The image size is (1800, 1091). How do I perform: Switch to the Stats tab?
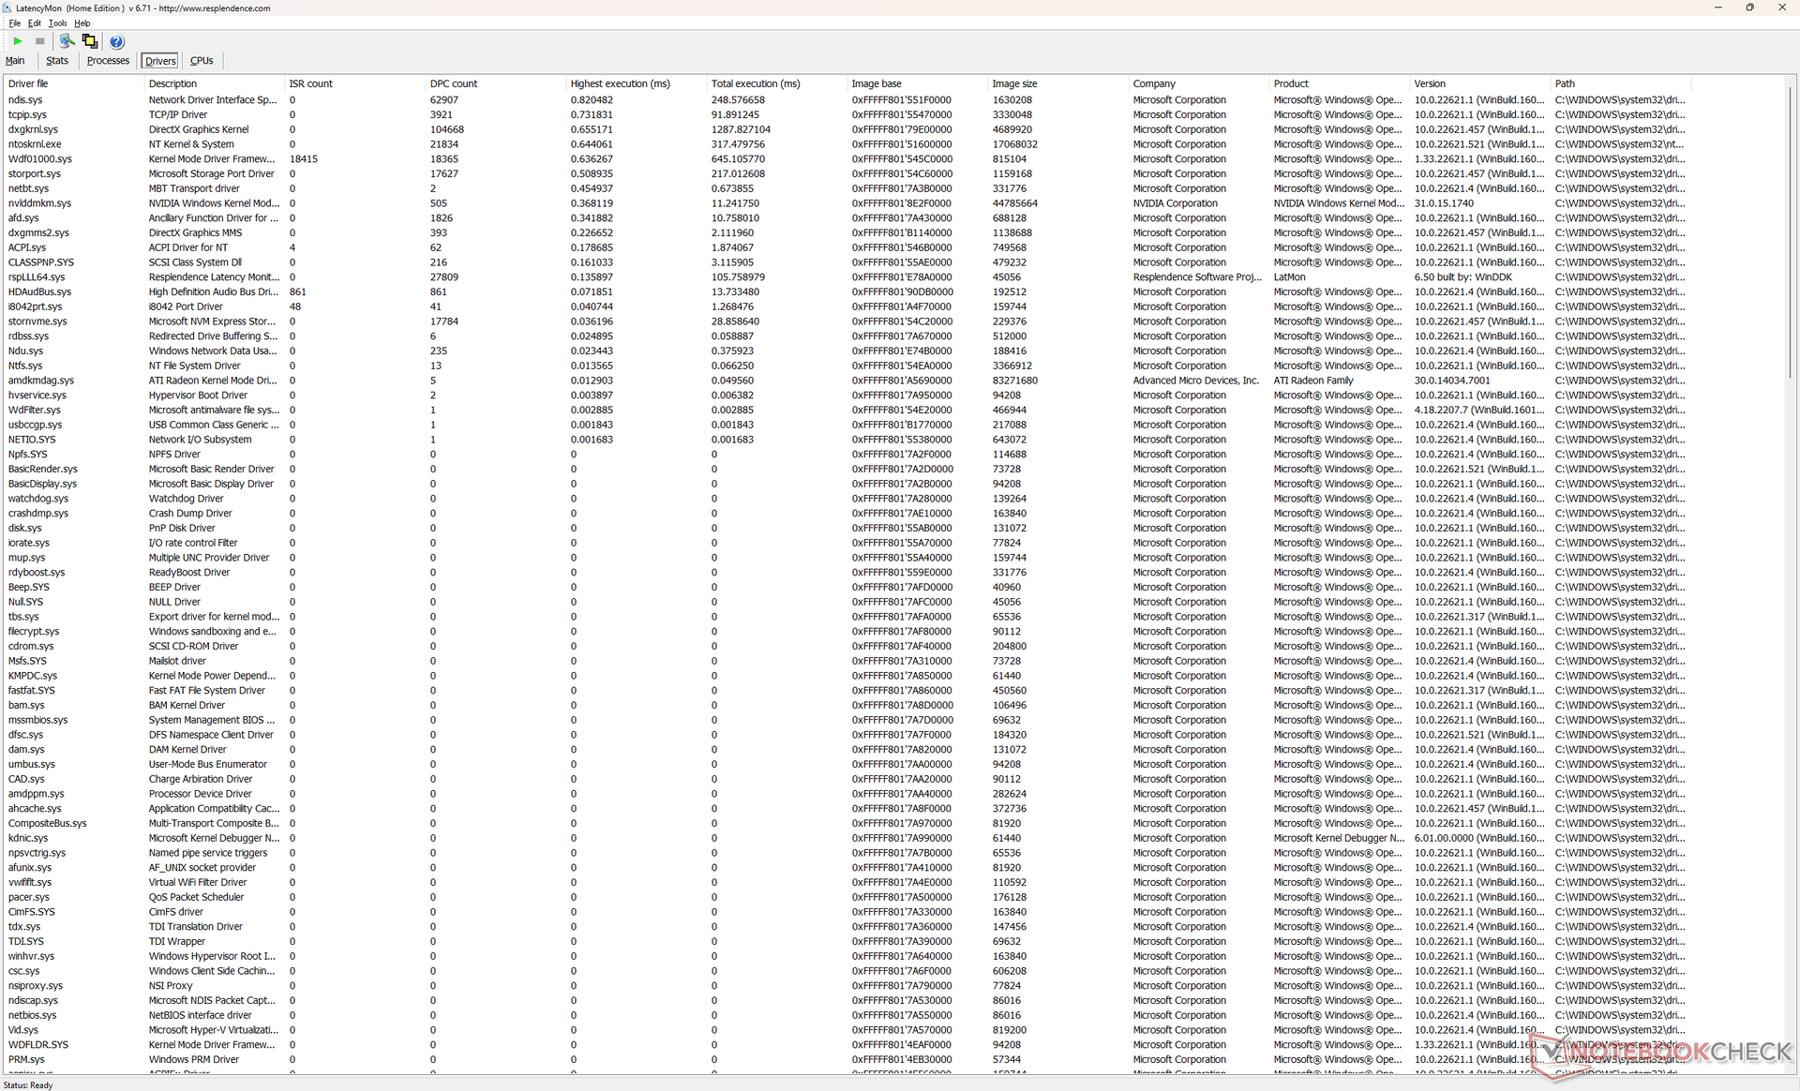point(57,61)
